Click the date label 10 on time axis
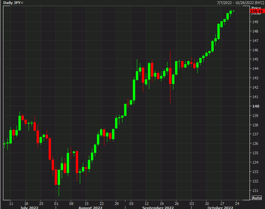The image size is (265, 209). coord(207,204)
